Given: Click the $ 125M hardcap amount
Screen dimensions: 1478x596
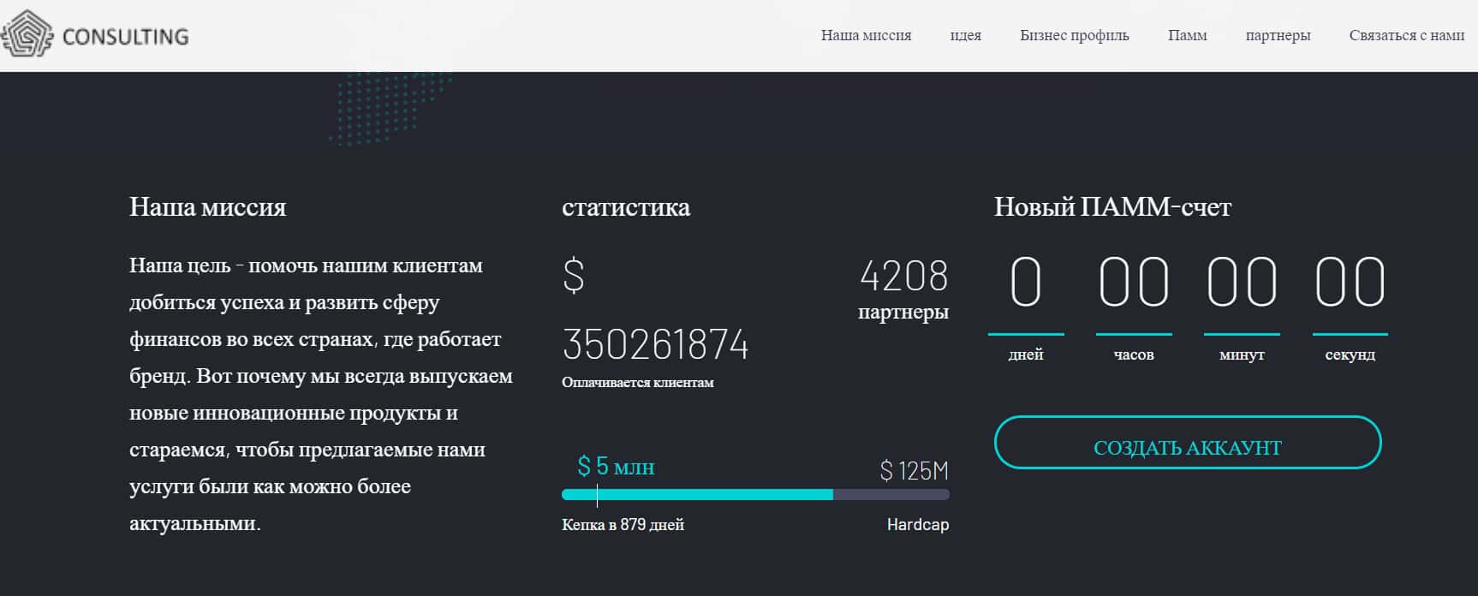Looking at the screenshot, I should point(914,470).
